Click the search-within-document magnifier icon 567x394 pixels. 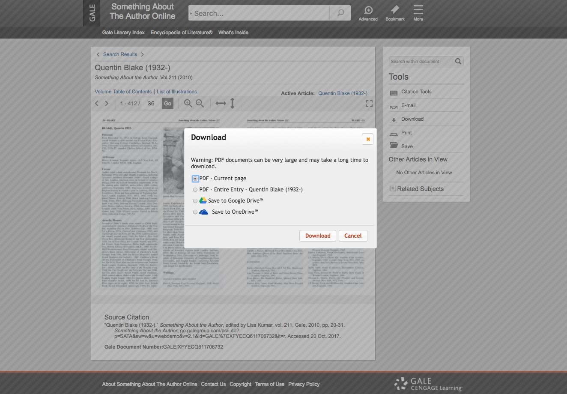tap(458, 61)
